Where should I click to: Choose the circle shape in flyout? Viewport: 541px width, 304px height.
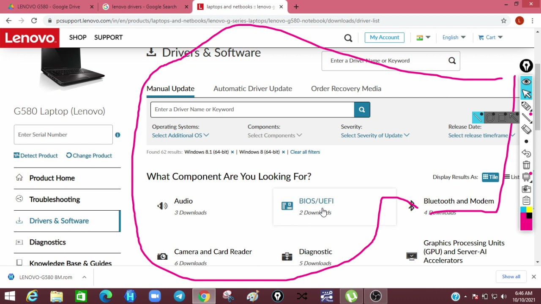pyautogui.click(x=490, y=117)
